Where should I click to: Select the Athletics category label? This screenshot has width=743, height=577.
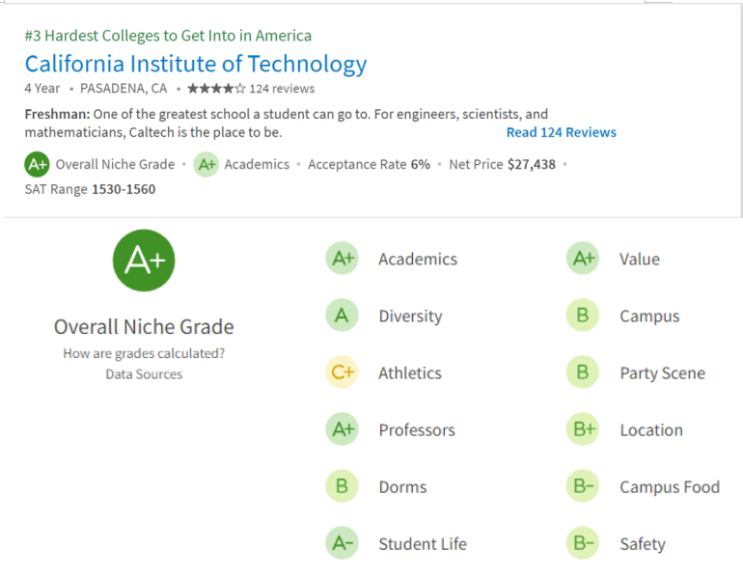410,373
